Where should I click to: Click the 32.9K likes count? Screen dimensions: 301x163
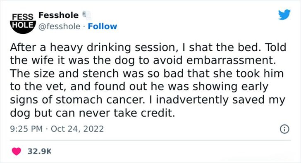click(39, 151)
